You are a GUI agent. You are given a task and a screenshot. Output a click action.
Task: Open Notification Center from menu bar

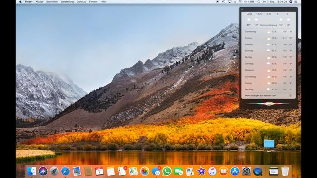pyautogui.click(x=296, y=2)
